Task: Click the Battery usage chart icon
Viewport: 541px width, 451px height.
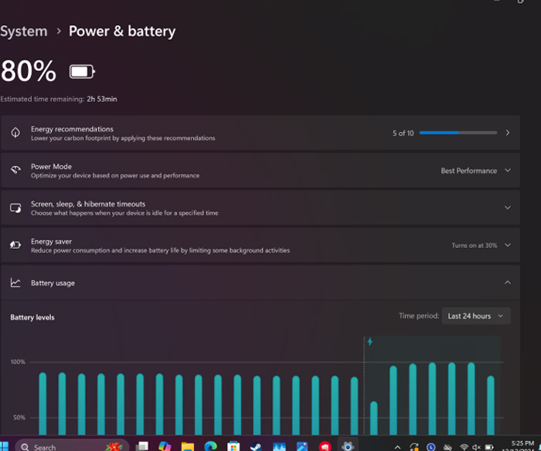Action: [15, 283]
